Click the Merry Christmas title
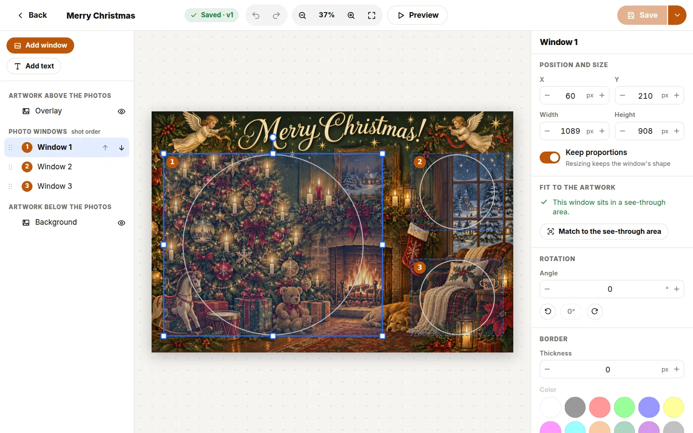The height and width of the screenshot is (433, 693). pos(101,16)
